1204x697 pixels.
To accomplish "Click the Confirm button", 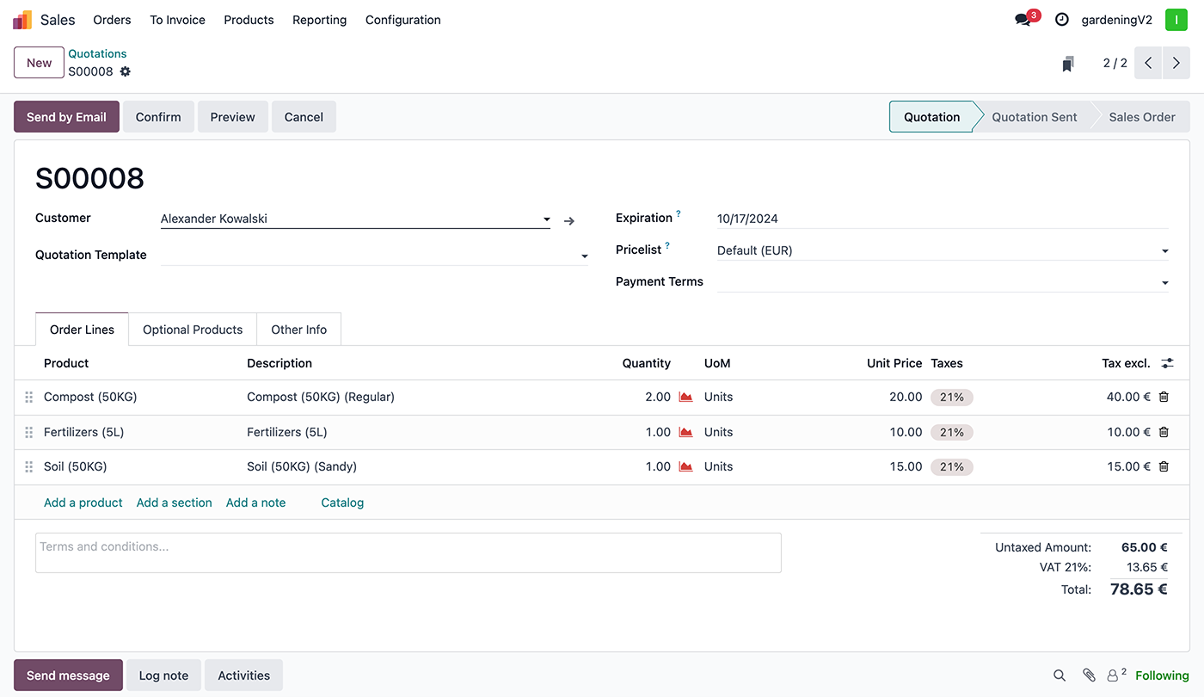I will point(158,117).
